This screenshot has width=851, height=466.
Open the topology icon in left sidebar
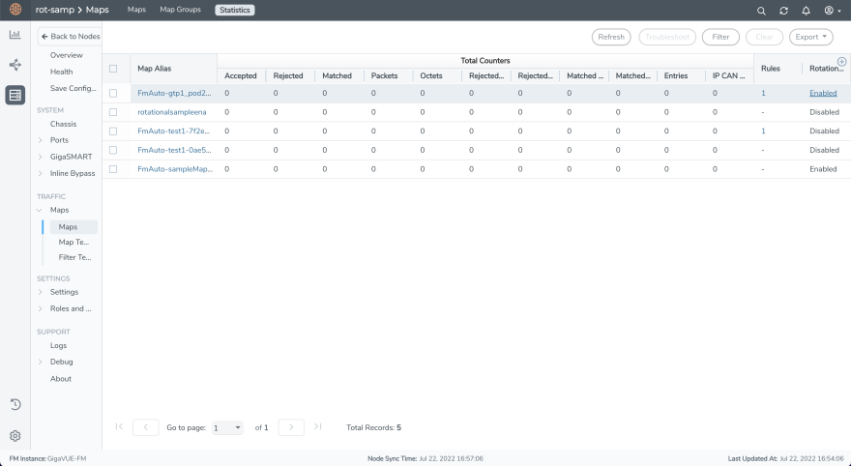click(15, 65)
